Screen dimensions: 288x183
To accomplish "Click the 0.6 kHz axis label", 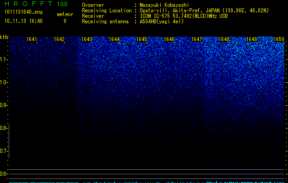I will click(4, 174).
